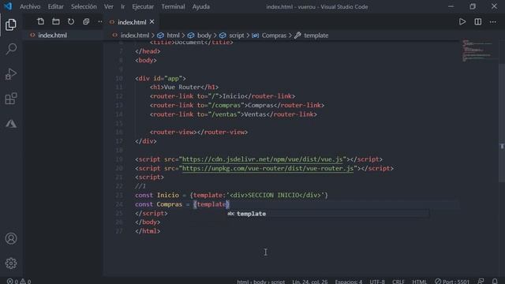
Task: Click the Vue Router h1 line
Action: [x=184, y=88]
